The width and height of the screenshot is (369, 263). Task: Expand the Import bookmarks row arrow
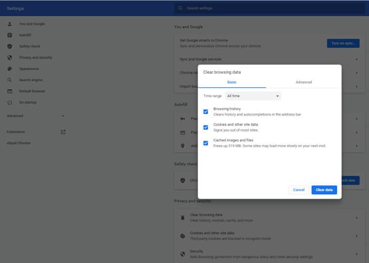tap(357, 87)
